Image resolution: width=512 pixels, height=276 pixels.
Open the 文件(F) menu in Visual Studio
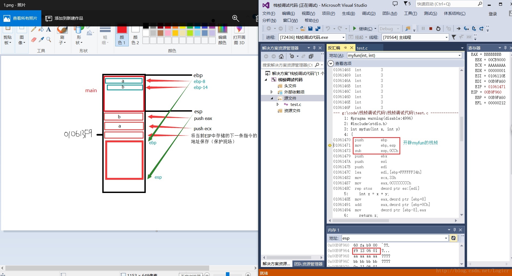tap(269, 13)
